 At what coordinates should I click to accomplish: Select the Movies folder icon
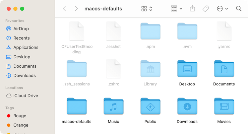pyautogui.click(x=224, y=106)
